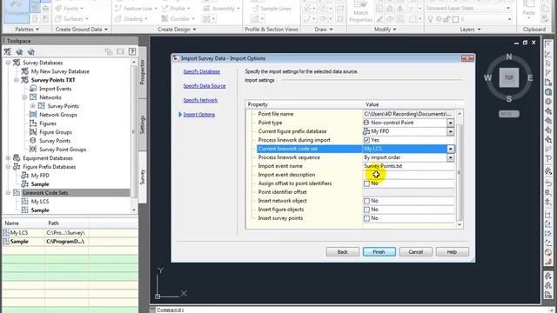557x313 pixels.
Task: Open the Corridor ribbon tool
Action: tap(178, 18)
